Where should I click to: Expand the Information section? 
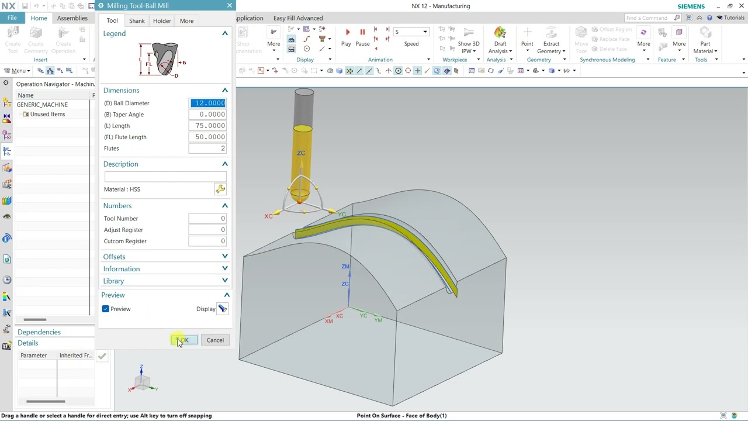point(225,268)
